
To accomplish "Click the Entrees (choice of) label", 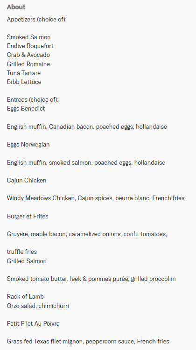I will pos(33,99).
